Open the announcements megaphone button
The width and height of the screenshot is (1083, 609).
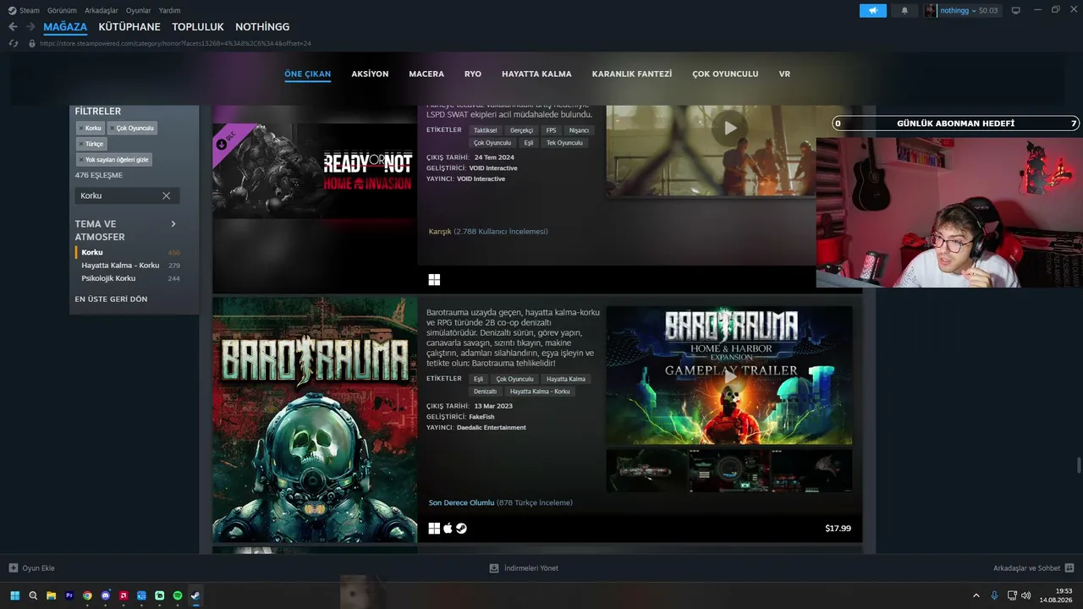click(873, 10)
